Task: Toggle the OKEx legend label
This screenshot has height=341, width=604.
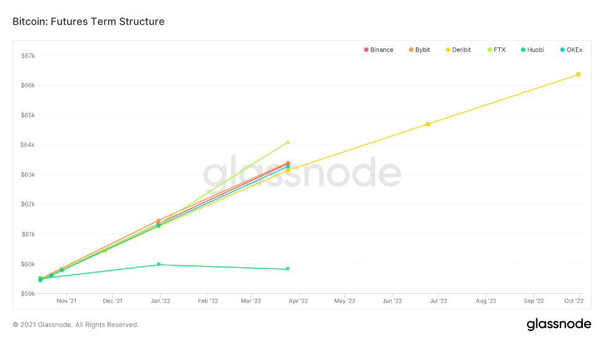Action: click(x=574, y=50)
